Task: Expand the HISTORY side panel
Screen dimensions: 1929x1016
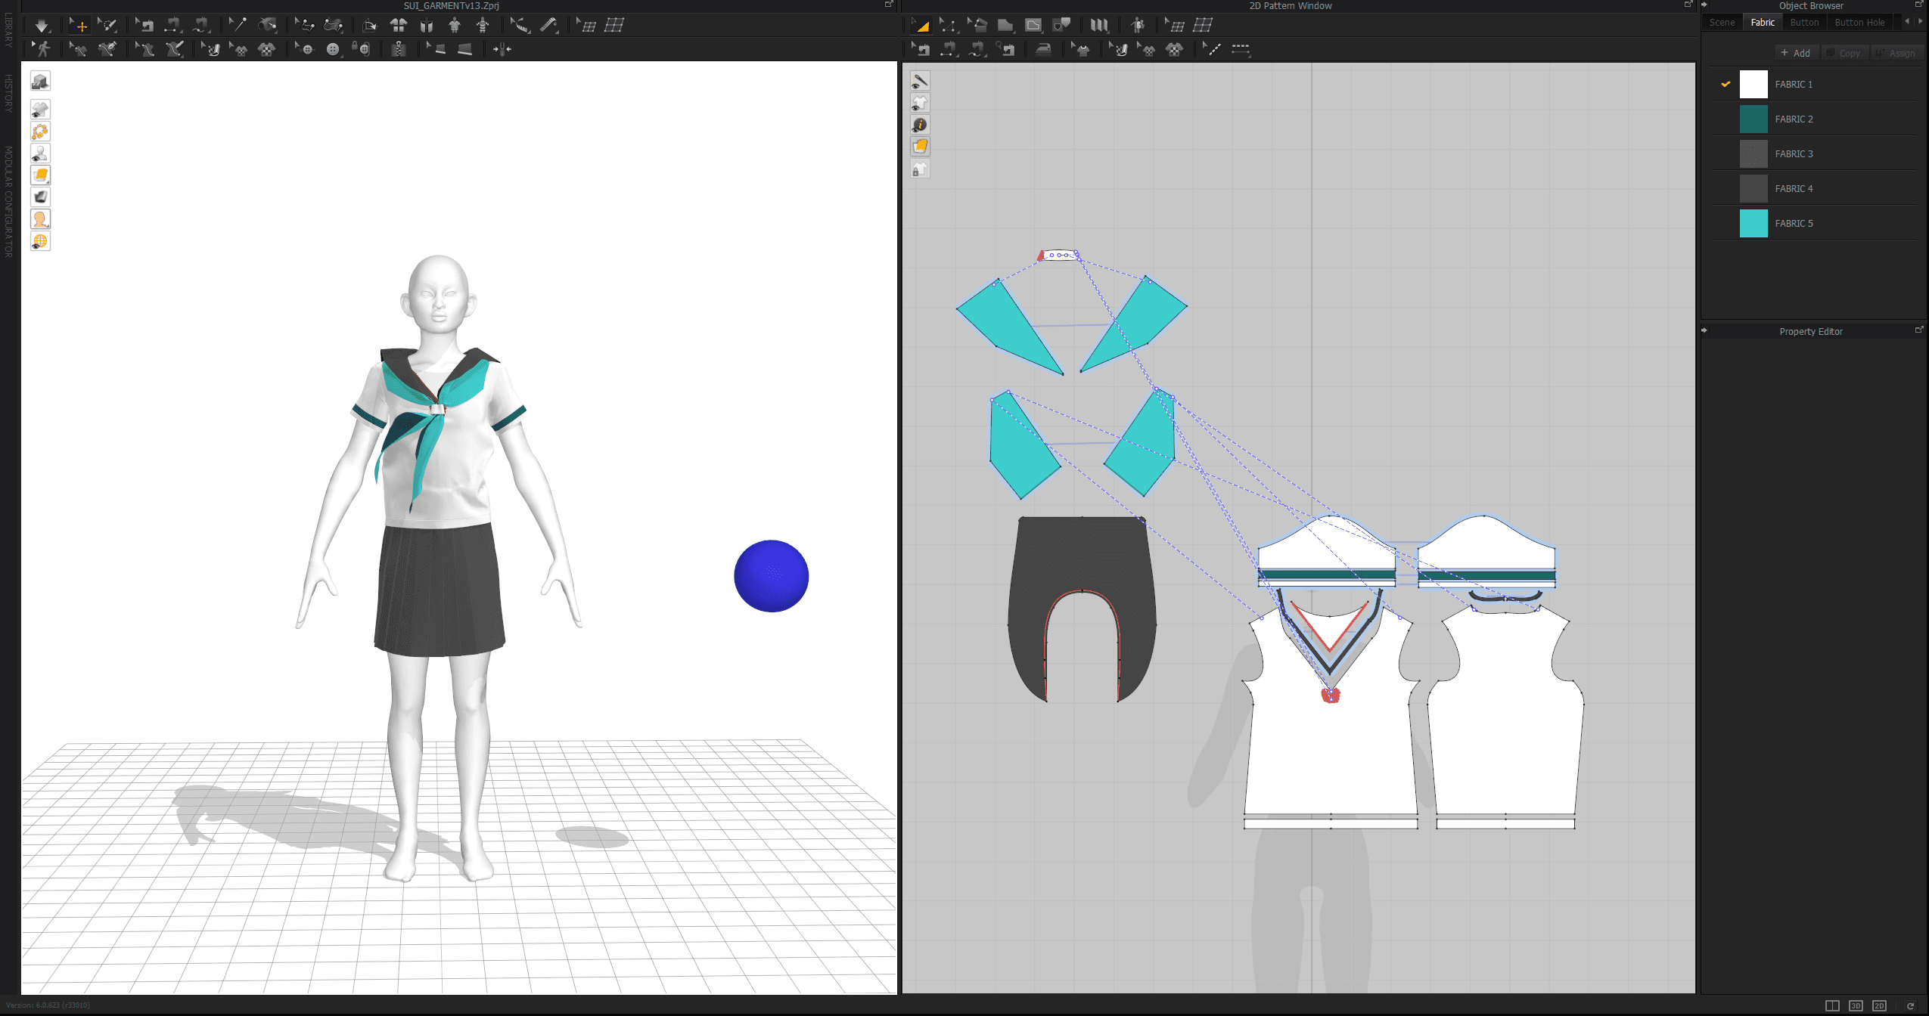Action: point(8,94)
